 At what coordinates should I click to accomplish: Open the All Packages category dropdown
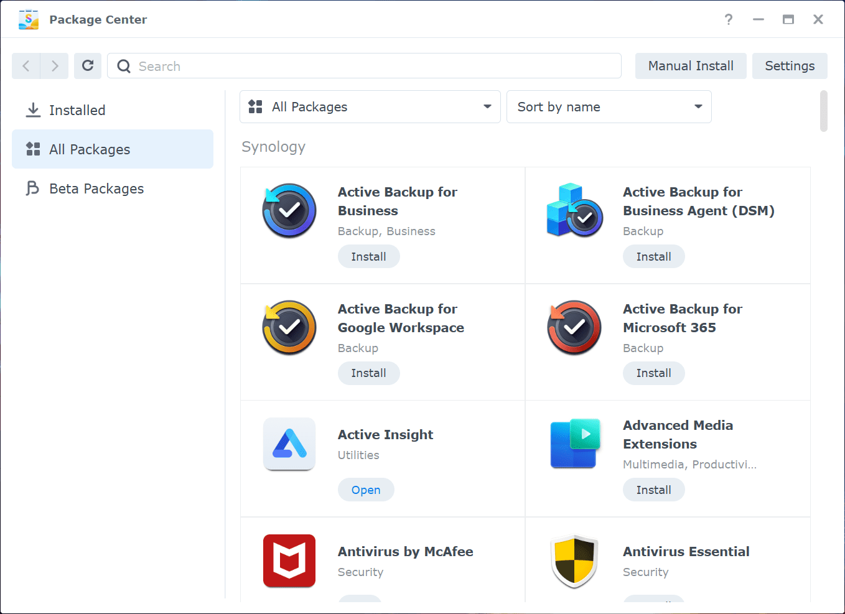point(370,107)
